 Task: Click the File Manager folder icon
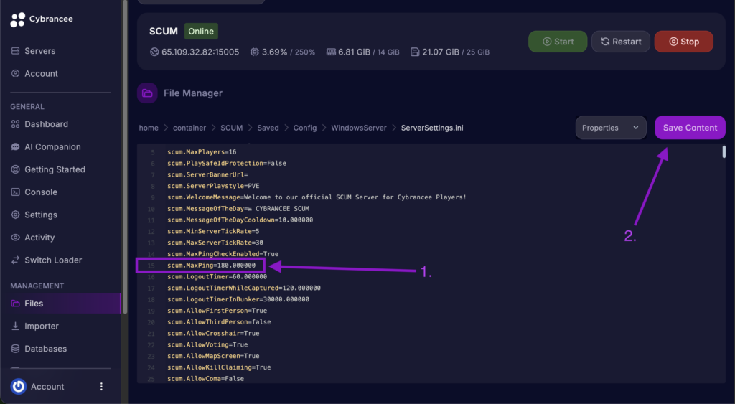pos(147,93)
